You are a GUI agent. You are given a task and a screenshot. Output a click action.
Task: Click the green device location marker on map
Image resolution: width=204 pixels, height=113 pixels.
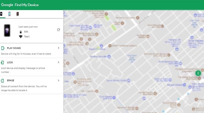[198, 73]
